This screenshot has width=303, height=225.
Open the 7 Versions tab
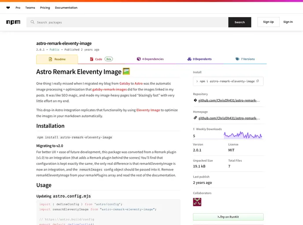click(x=245, y=59)
